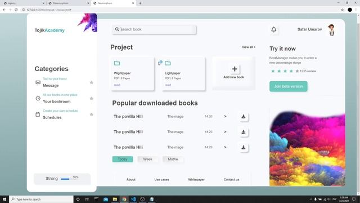Image resolution: width=360 pixels, height=203 pixels.
Task: Open the Whitepaper footer link
Action: [x=196, y=179]
